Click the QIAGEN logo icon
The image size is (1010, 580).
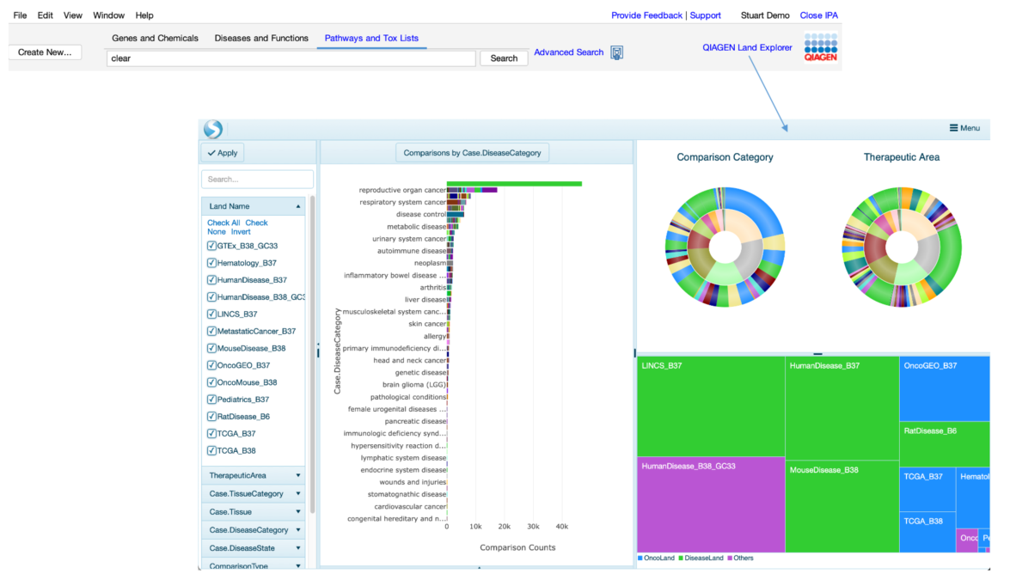click(x=820, y=49)
